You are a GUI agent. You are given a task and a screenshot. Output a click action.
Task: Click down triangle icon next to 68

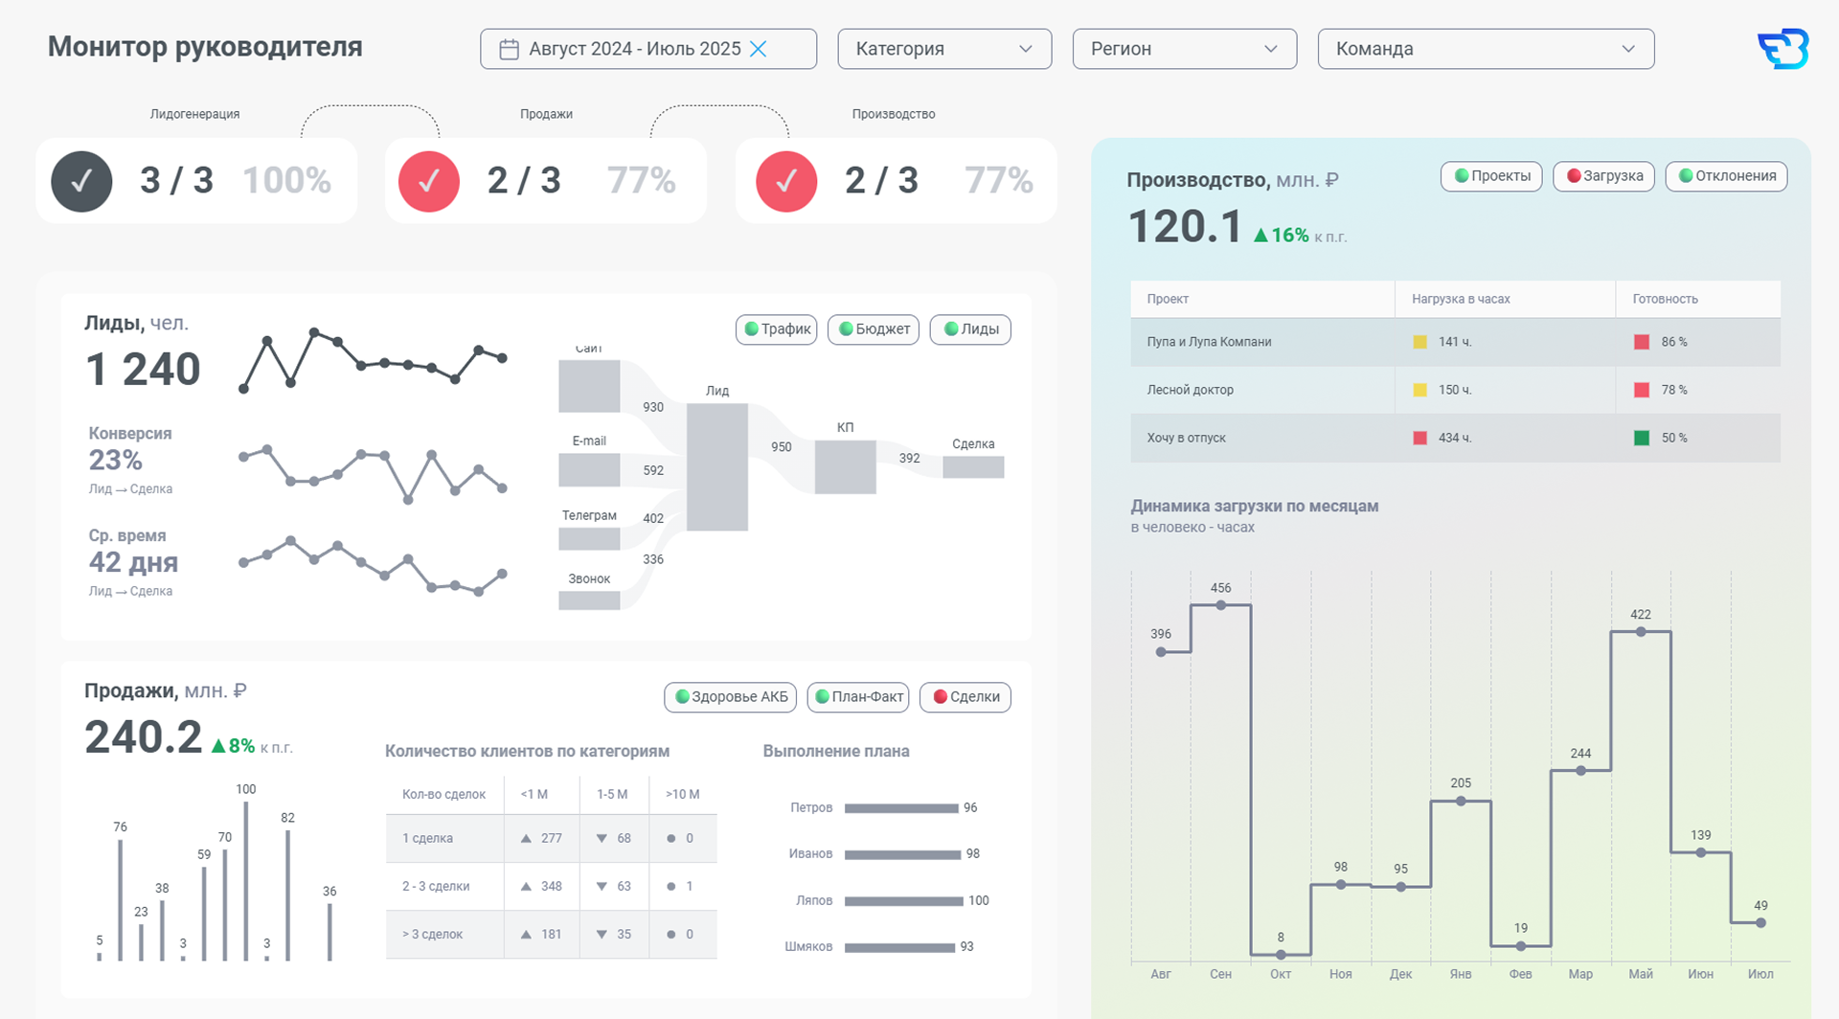click(x=602, y=838)
